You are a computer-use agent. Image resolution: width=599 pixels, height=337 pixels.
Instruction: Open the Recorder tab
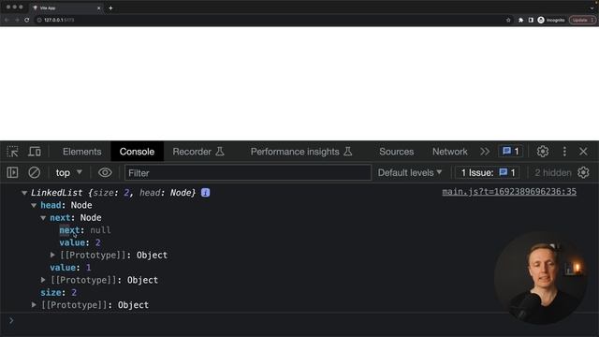[198, 152]
